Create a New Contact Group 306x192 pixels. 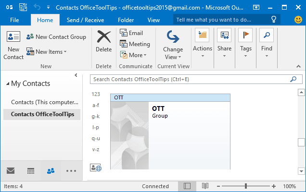pos(56,37)
